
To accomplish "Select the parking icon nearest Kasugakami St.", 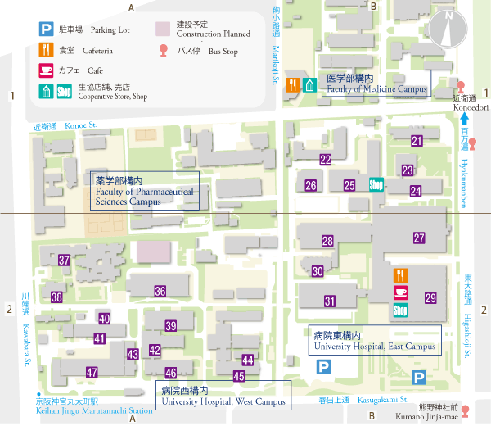I will click(420, 378).
